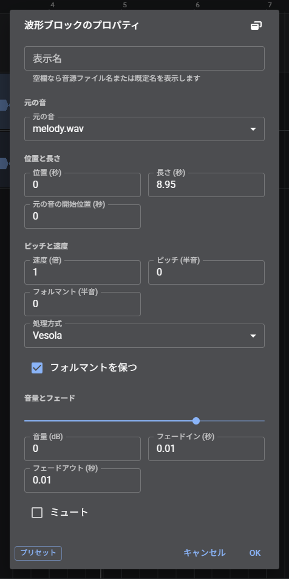The width and height of the screenshot is (289, 579).
Task: Click the 位置と長さ section heading
Action: (42, 158)
